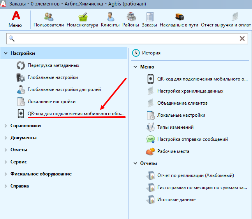Clear the search field with X button
Screen dimensions: 252x219
coord(242,39)
